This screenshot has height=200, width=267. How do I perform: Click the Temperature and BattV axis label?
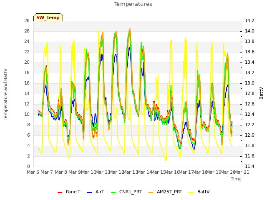[x=5, y=95]
